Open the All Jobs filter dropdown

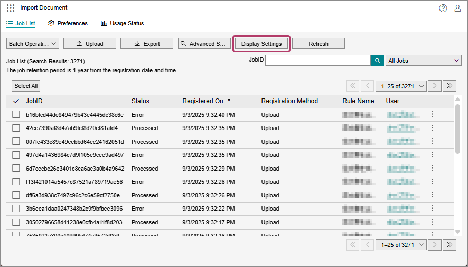click(x=424, y=61)
